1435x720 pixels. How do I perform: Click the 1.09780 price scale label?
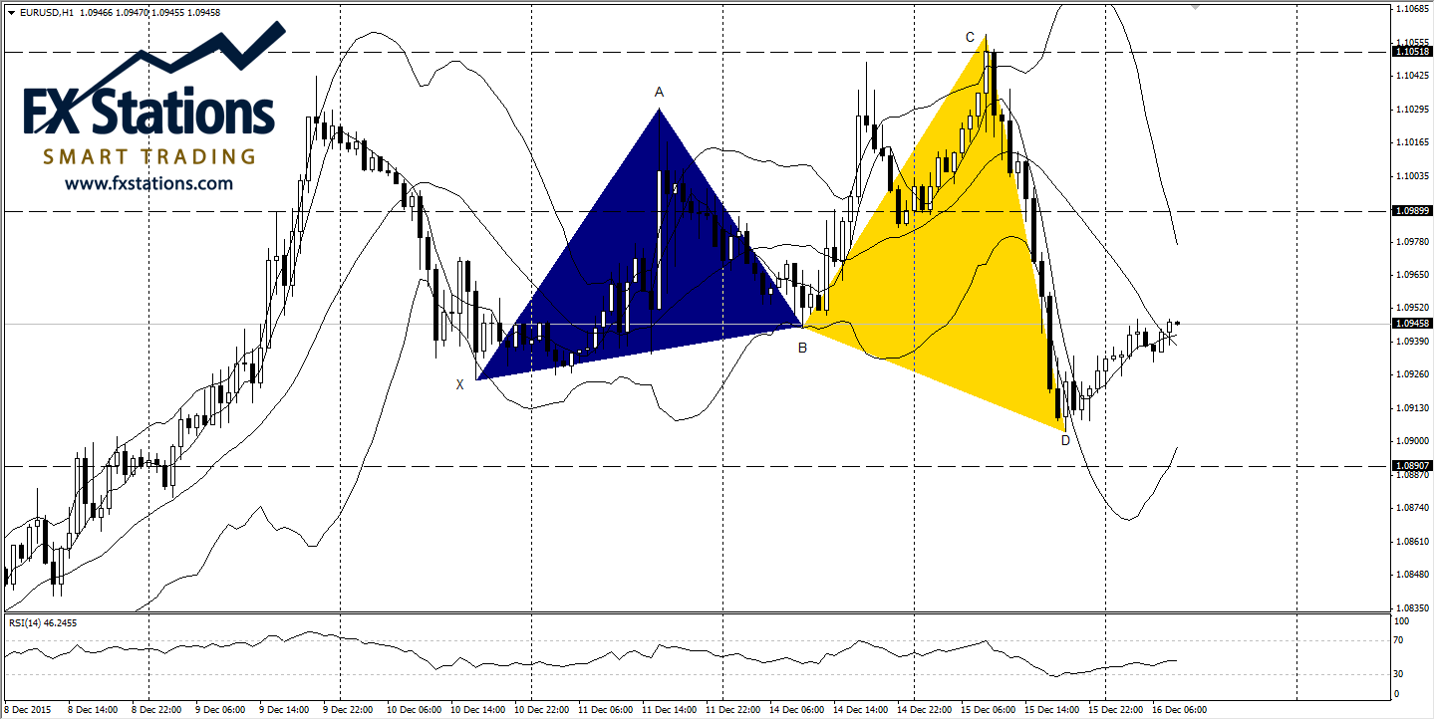1412,241
